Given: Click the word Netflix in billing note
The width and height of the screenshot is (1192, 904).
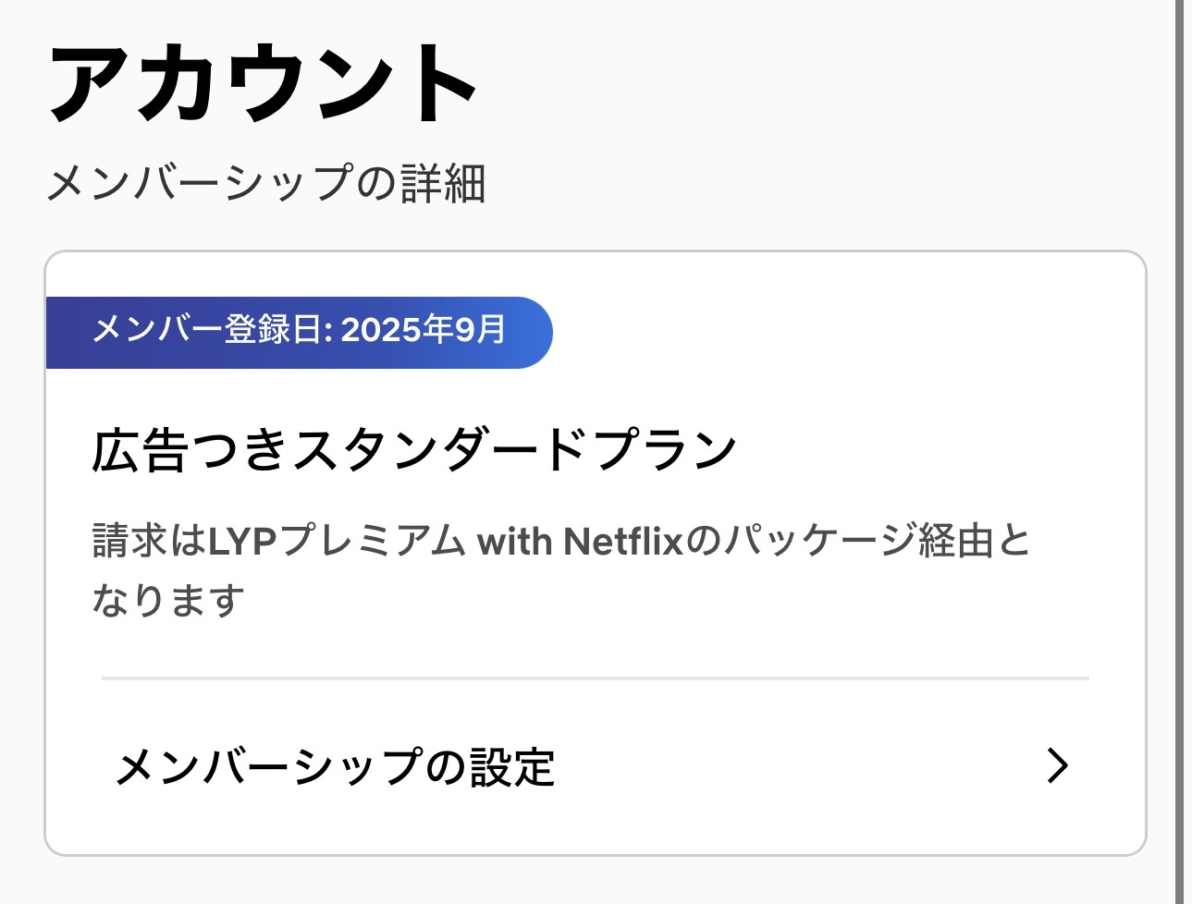Looking at the screenshot, I should (x=622, y=541).
